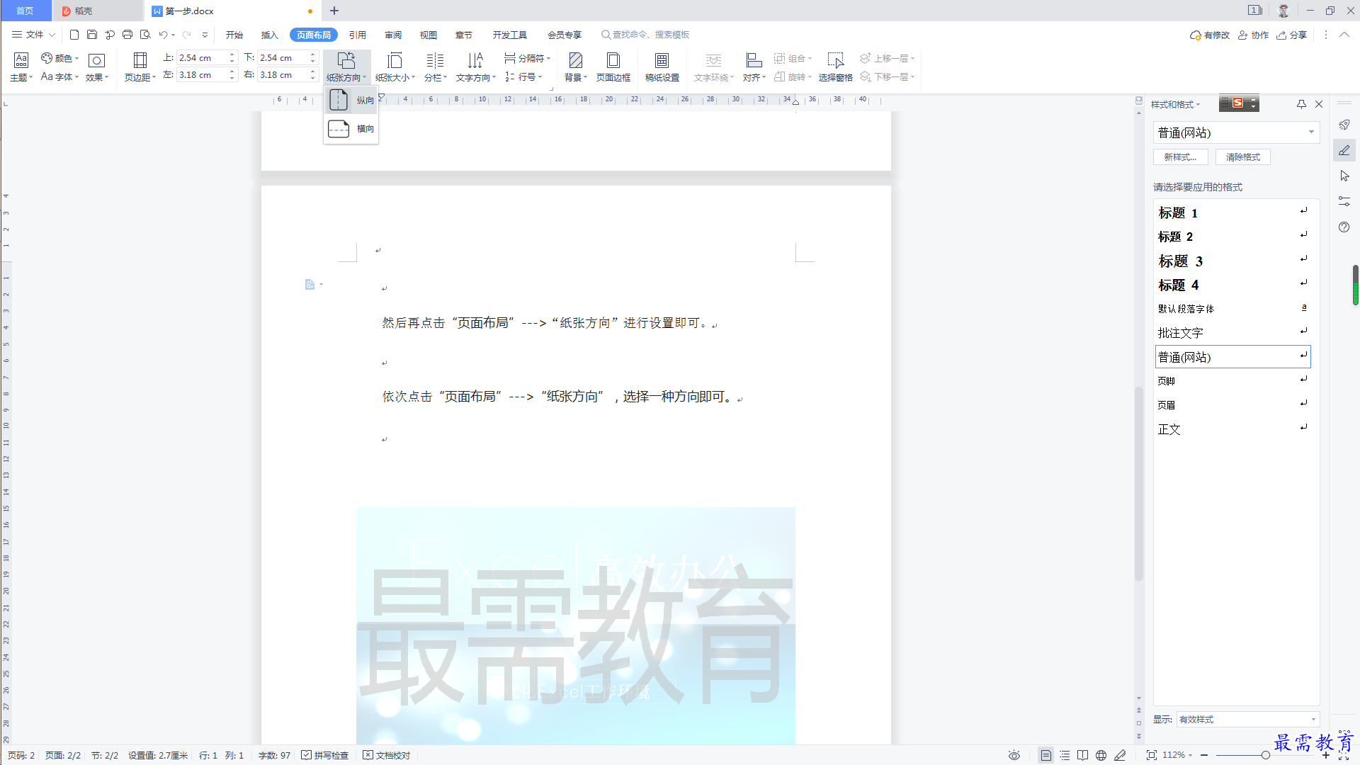Apply the 正文 body style
This screenshot has width=1360, height=765.
pyautogui.click(x=1232, y=429)
